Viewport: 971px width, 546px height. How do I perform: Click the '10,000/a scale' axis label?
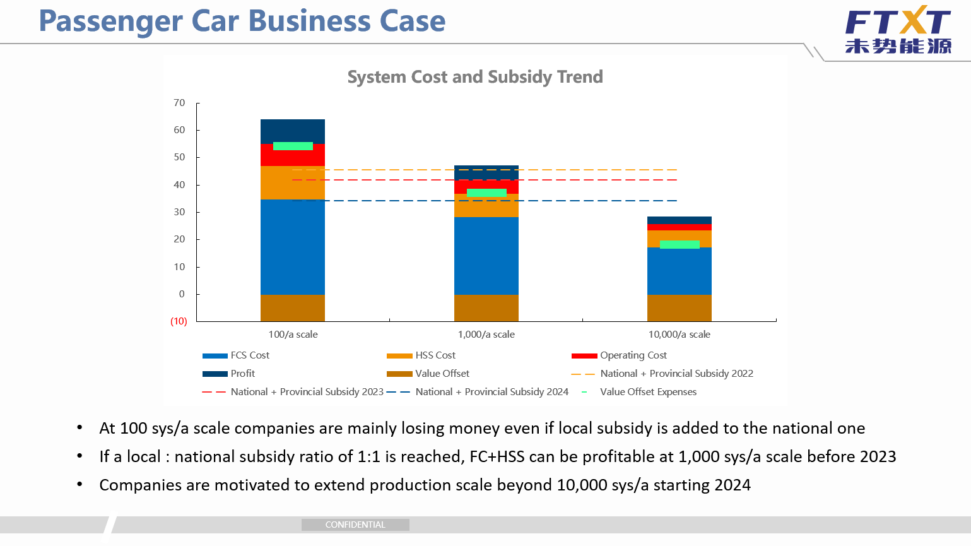point(680,335)
